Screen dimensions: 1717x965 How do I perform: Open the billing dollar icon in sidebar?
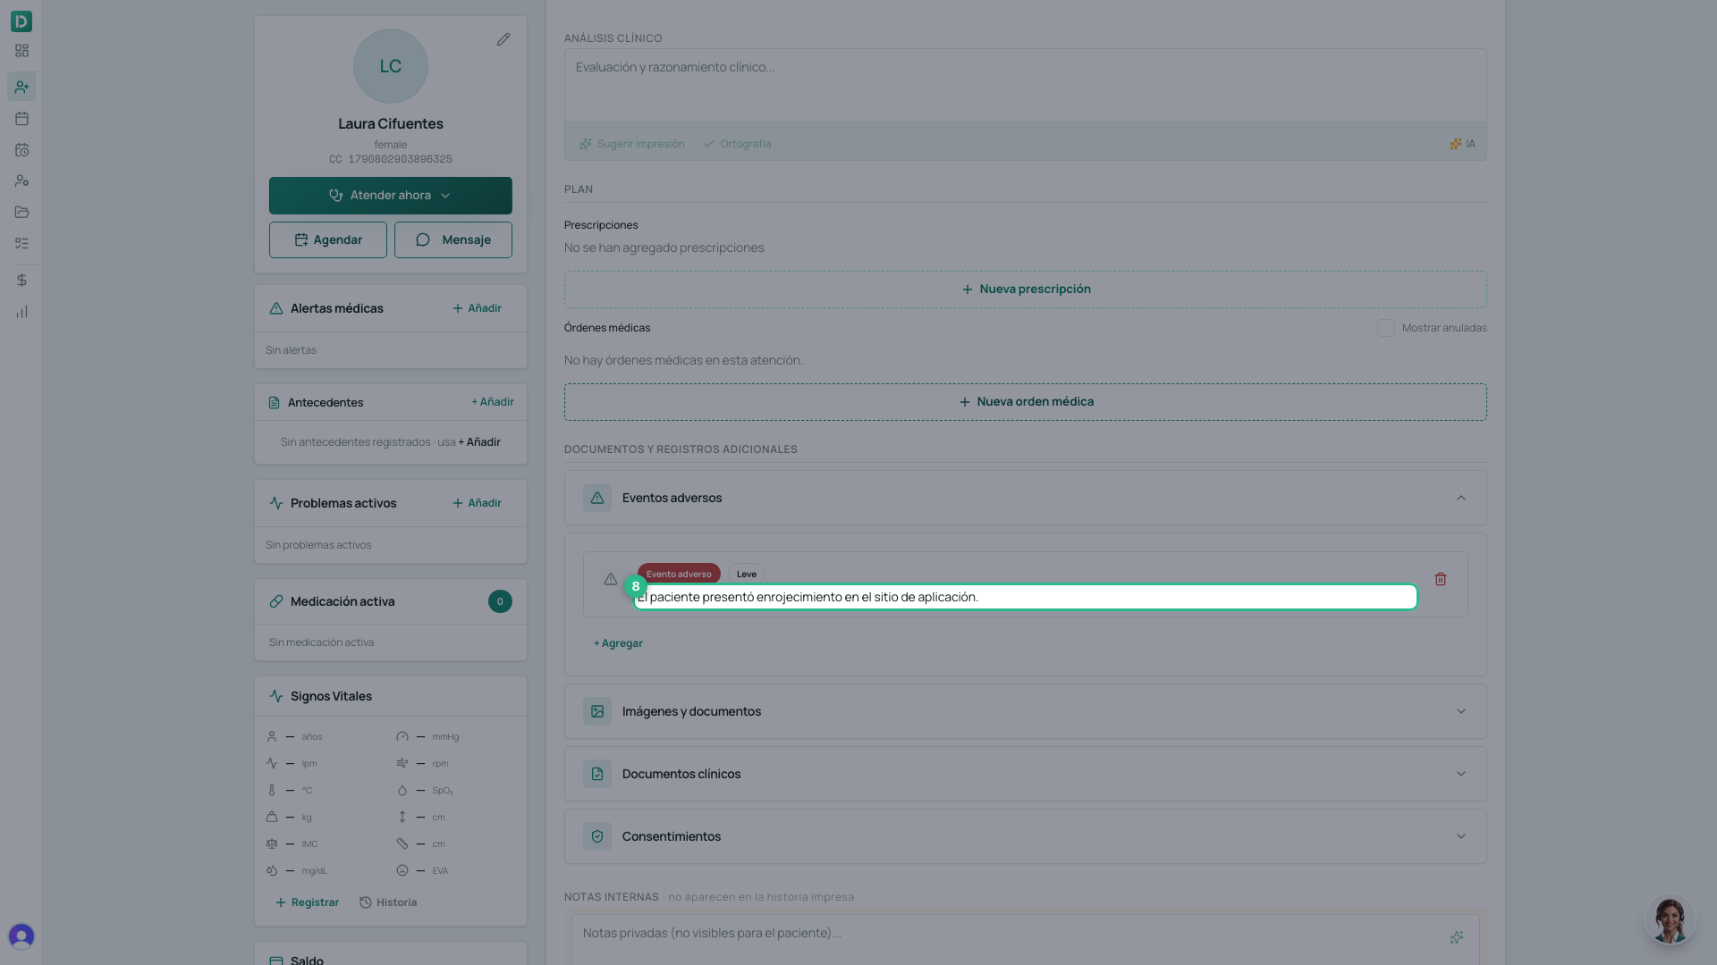tap(21, 281)
